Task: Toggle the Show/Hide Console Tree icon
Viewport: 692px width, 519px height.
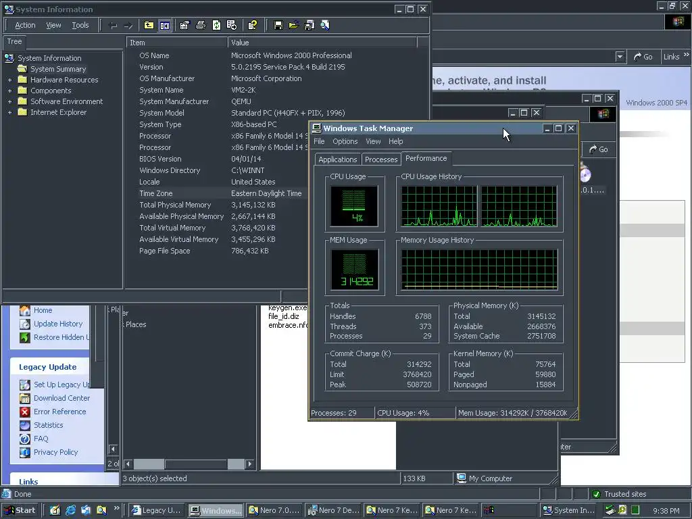Action: coord(165,26)
